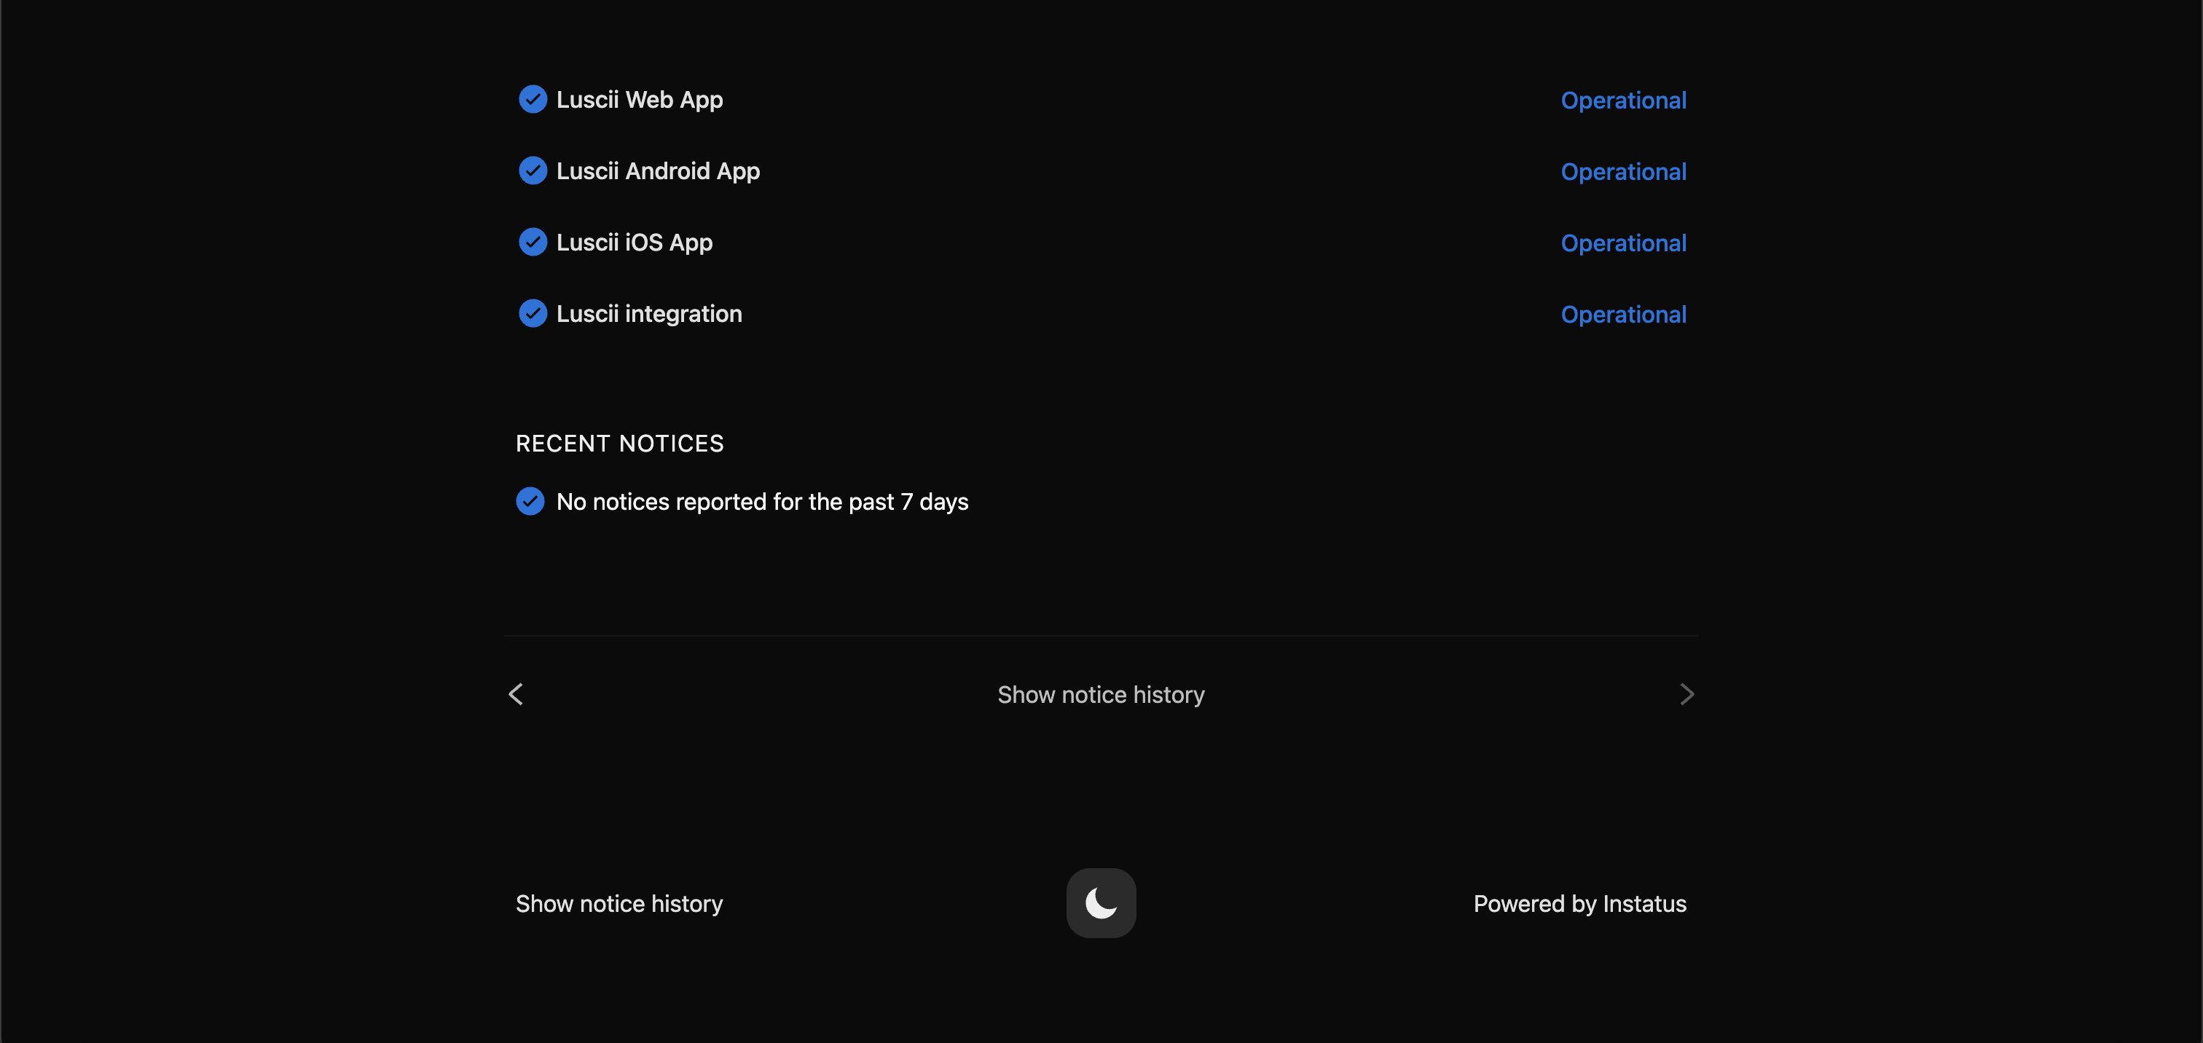Go to next notices with right chevron
The height and width of the screenshot is (1043, 2203).
point(1686,694)
